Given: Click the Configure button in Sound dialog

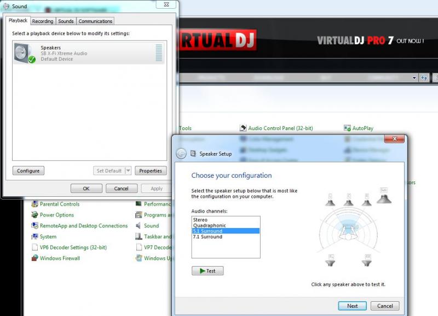Looking at the screenshot, I should click(28, 171).
